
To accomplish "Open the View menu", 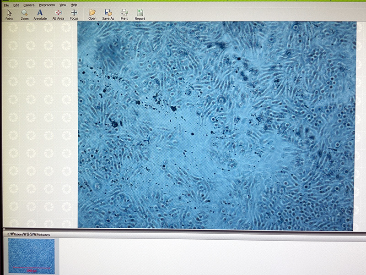I will (x=63, y=5).
